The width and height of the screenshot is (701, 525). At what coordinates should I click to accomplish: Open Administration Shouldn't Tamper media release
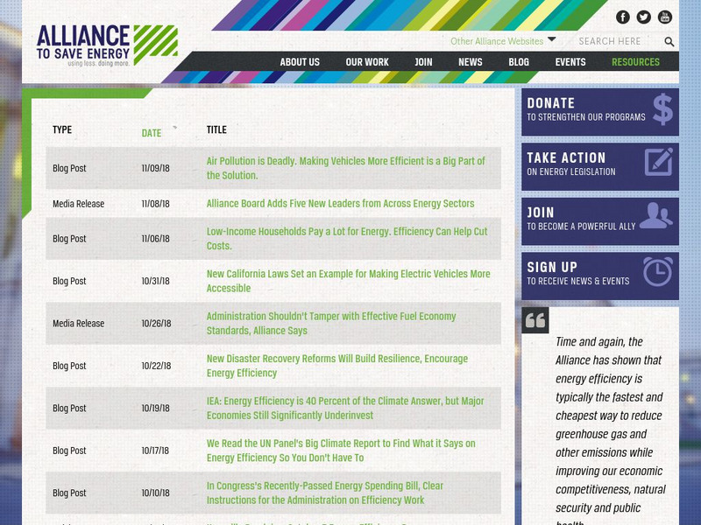[x=331, y=323]
